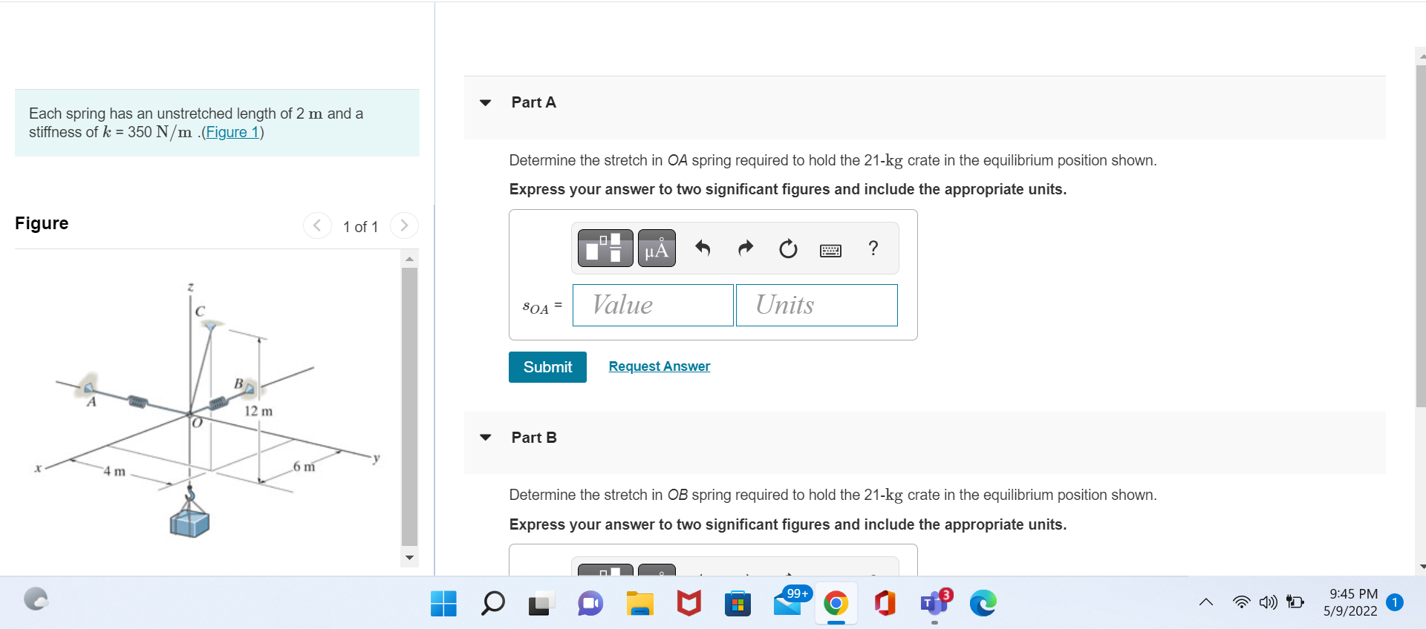
Task: Show hidden system tray icons
Action: point(1206,602)
